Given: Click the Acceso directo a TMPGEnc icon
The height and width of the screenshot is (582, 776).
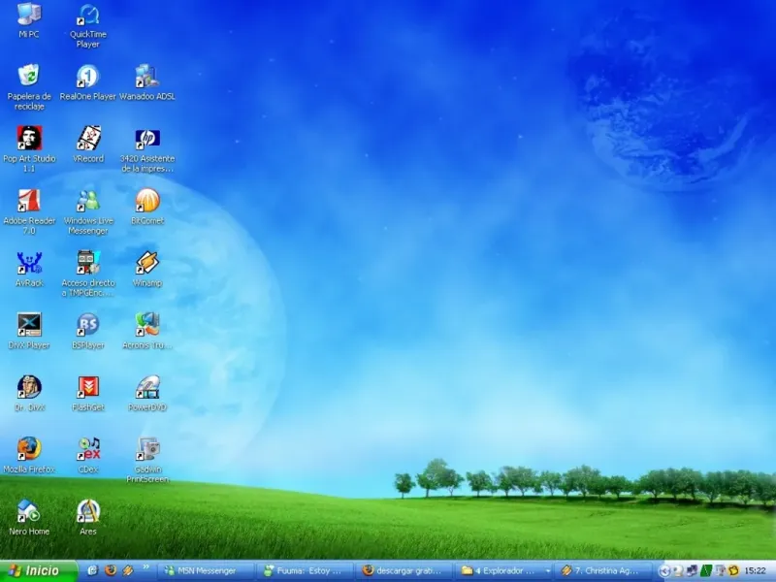Looking at the screenshot, I should 88,274.
